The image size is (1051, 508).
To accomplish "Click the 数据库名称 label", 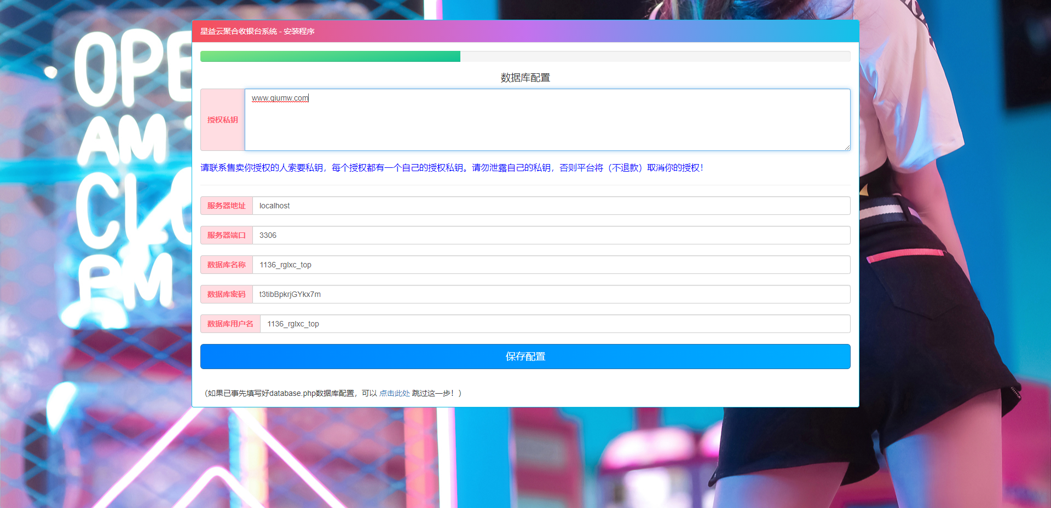I will point(226,265).
